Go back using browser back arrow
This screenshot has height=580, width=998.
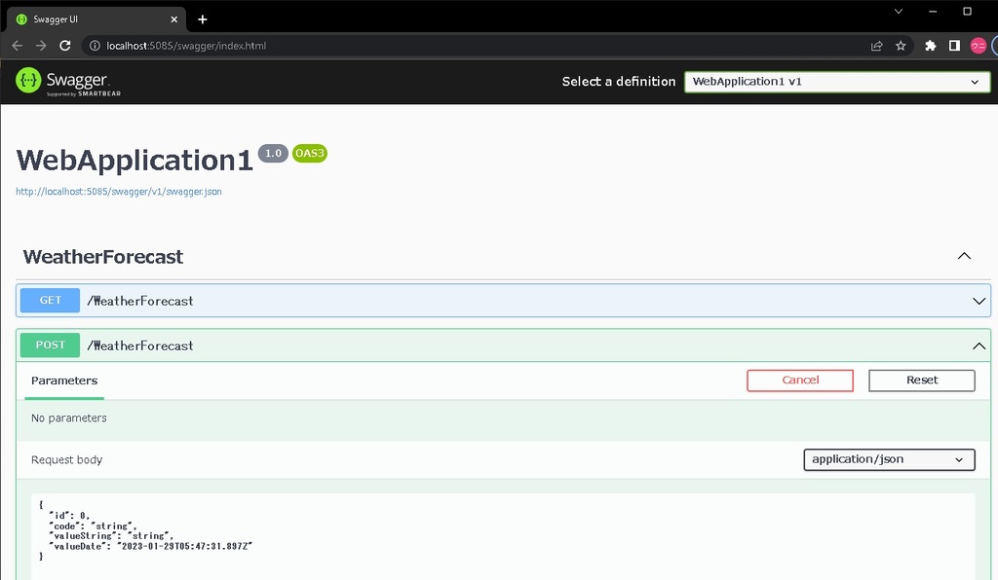(x=17, y=46)
